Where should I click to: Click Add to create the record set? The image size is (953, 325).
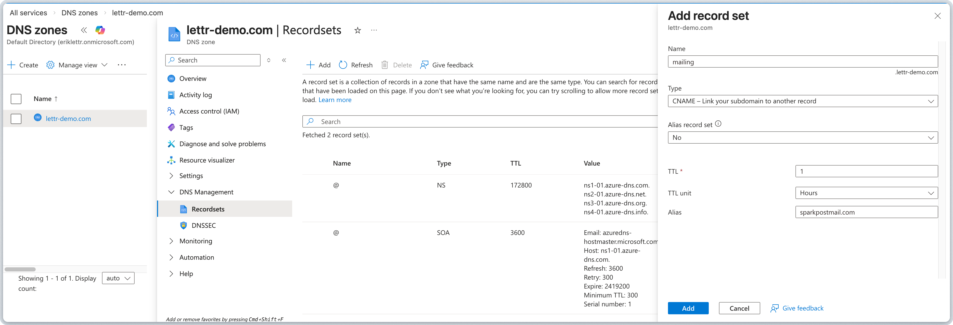tap(688, 308)
